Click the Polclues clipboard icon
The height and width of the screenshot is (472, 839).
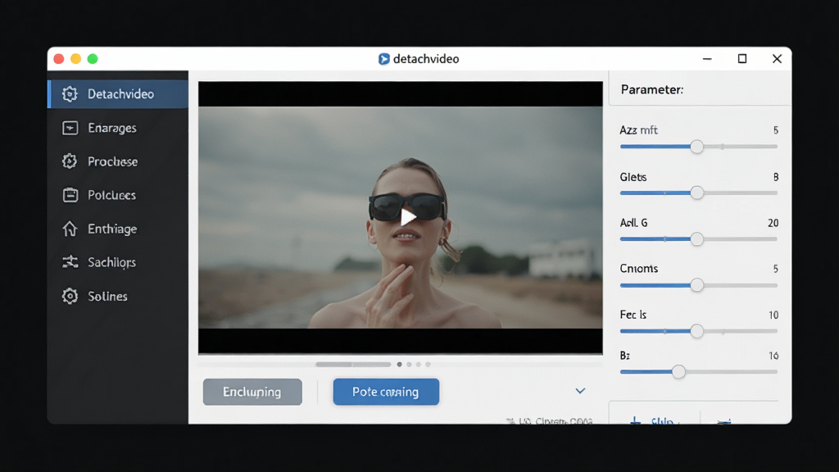[x=70, y=195]
